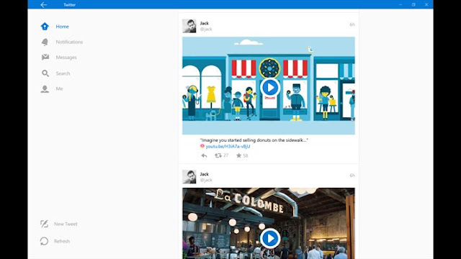Click the back arrow in title bar
This screenshot has width=461, height=259.
coord(43,5)
